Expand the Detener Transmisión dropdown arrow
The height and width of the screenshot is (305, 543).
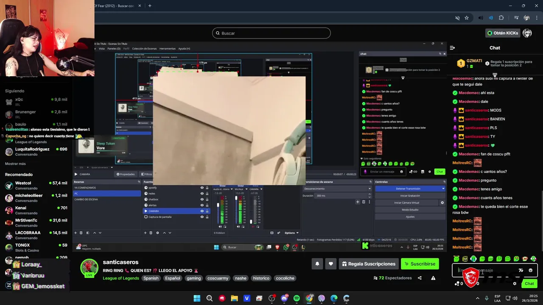(443, 189)
